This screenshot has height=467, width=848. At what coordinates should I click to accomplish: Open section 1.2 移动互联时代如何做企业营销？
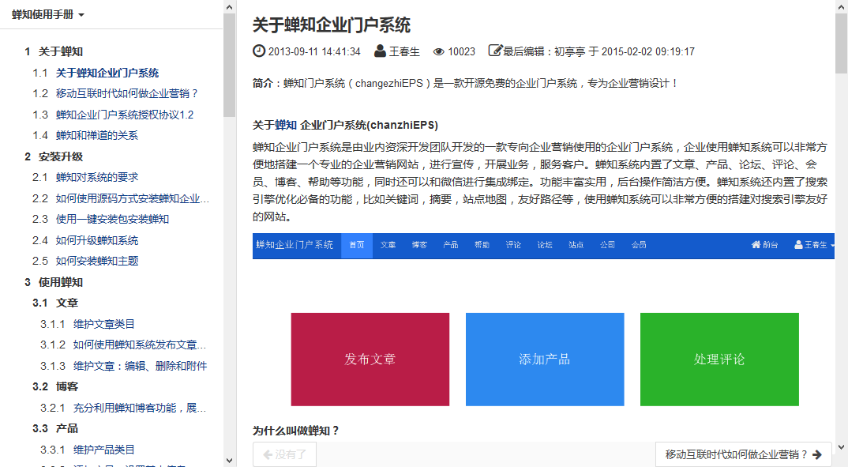[x=127, y=93]
